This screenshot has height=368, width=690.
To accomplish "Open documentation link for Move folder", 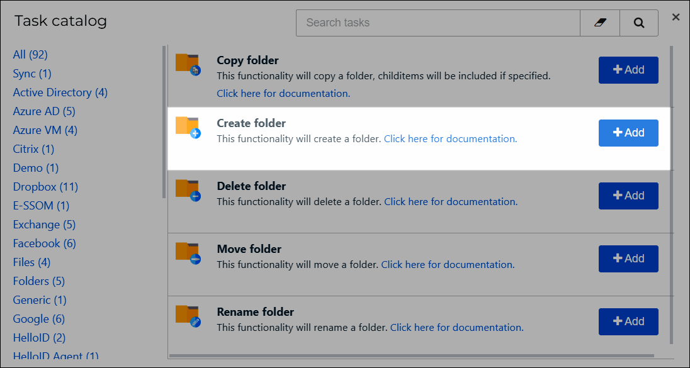I will (x=448, y=265).
